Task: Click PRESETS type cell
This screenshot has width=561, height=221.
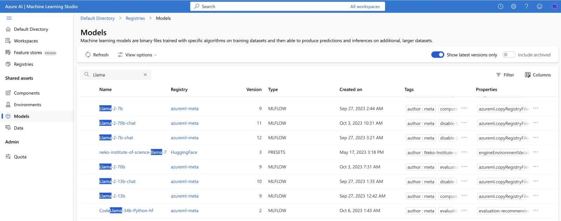Action: point(277,152)
